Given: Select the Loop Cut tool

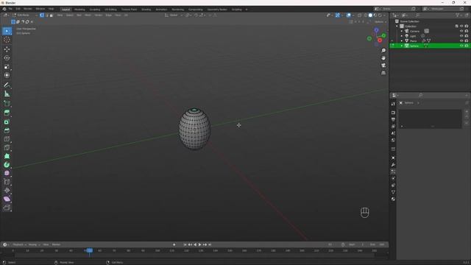Looking at the screenshot, I should tap(7, 139).
